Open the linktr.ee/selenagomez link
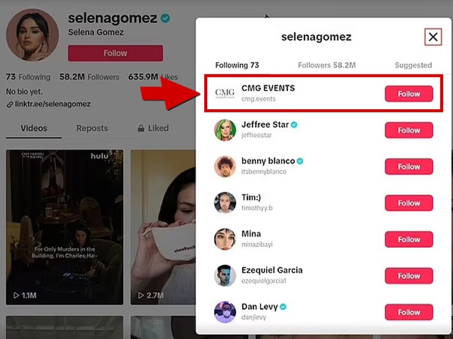Screen dimensions: 453x339 [x=52, y=104]
